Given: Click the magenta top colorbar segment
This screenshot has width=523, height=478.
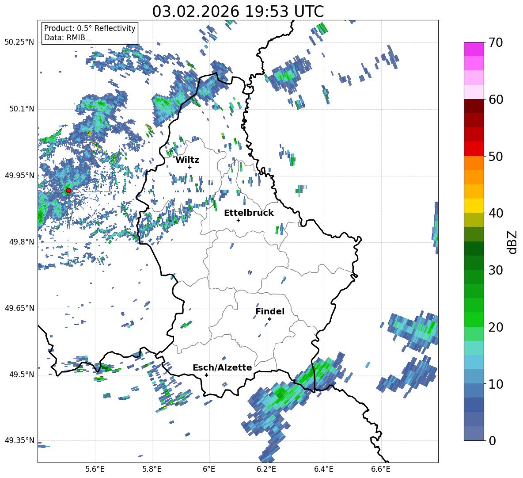Looking at the screenshot, I should (x=474, y=50).
